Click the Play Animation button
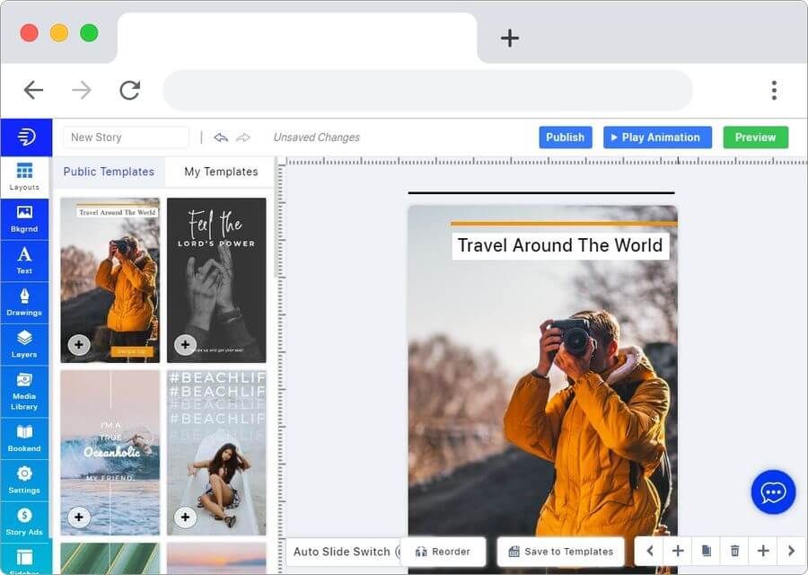808x575 pixels. [x=657, y=137]
